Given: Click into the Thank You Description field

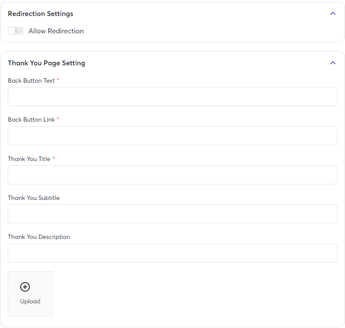Looking at the screenshot, I should 172,253.
